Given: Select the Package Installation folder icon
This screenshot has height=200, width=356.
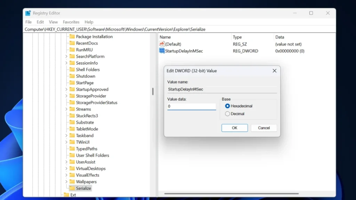Looking at the screenshot, I should [x=72, y=36].
